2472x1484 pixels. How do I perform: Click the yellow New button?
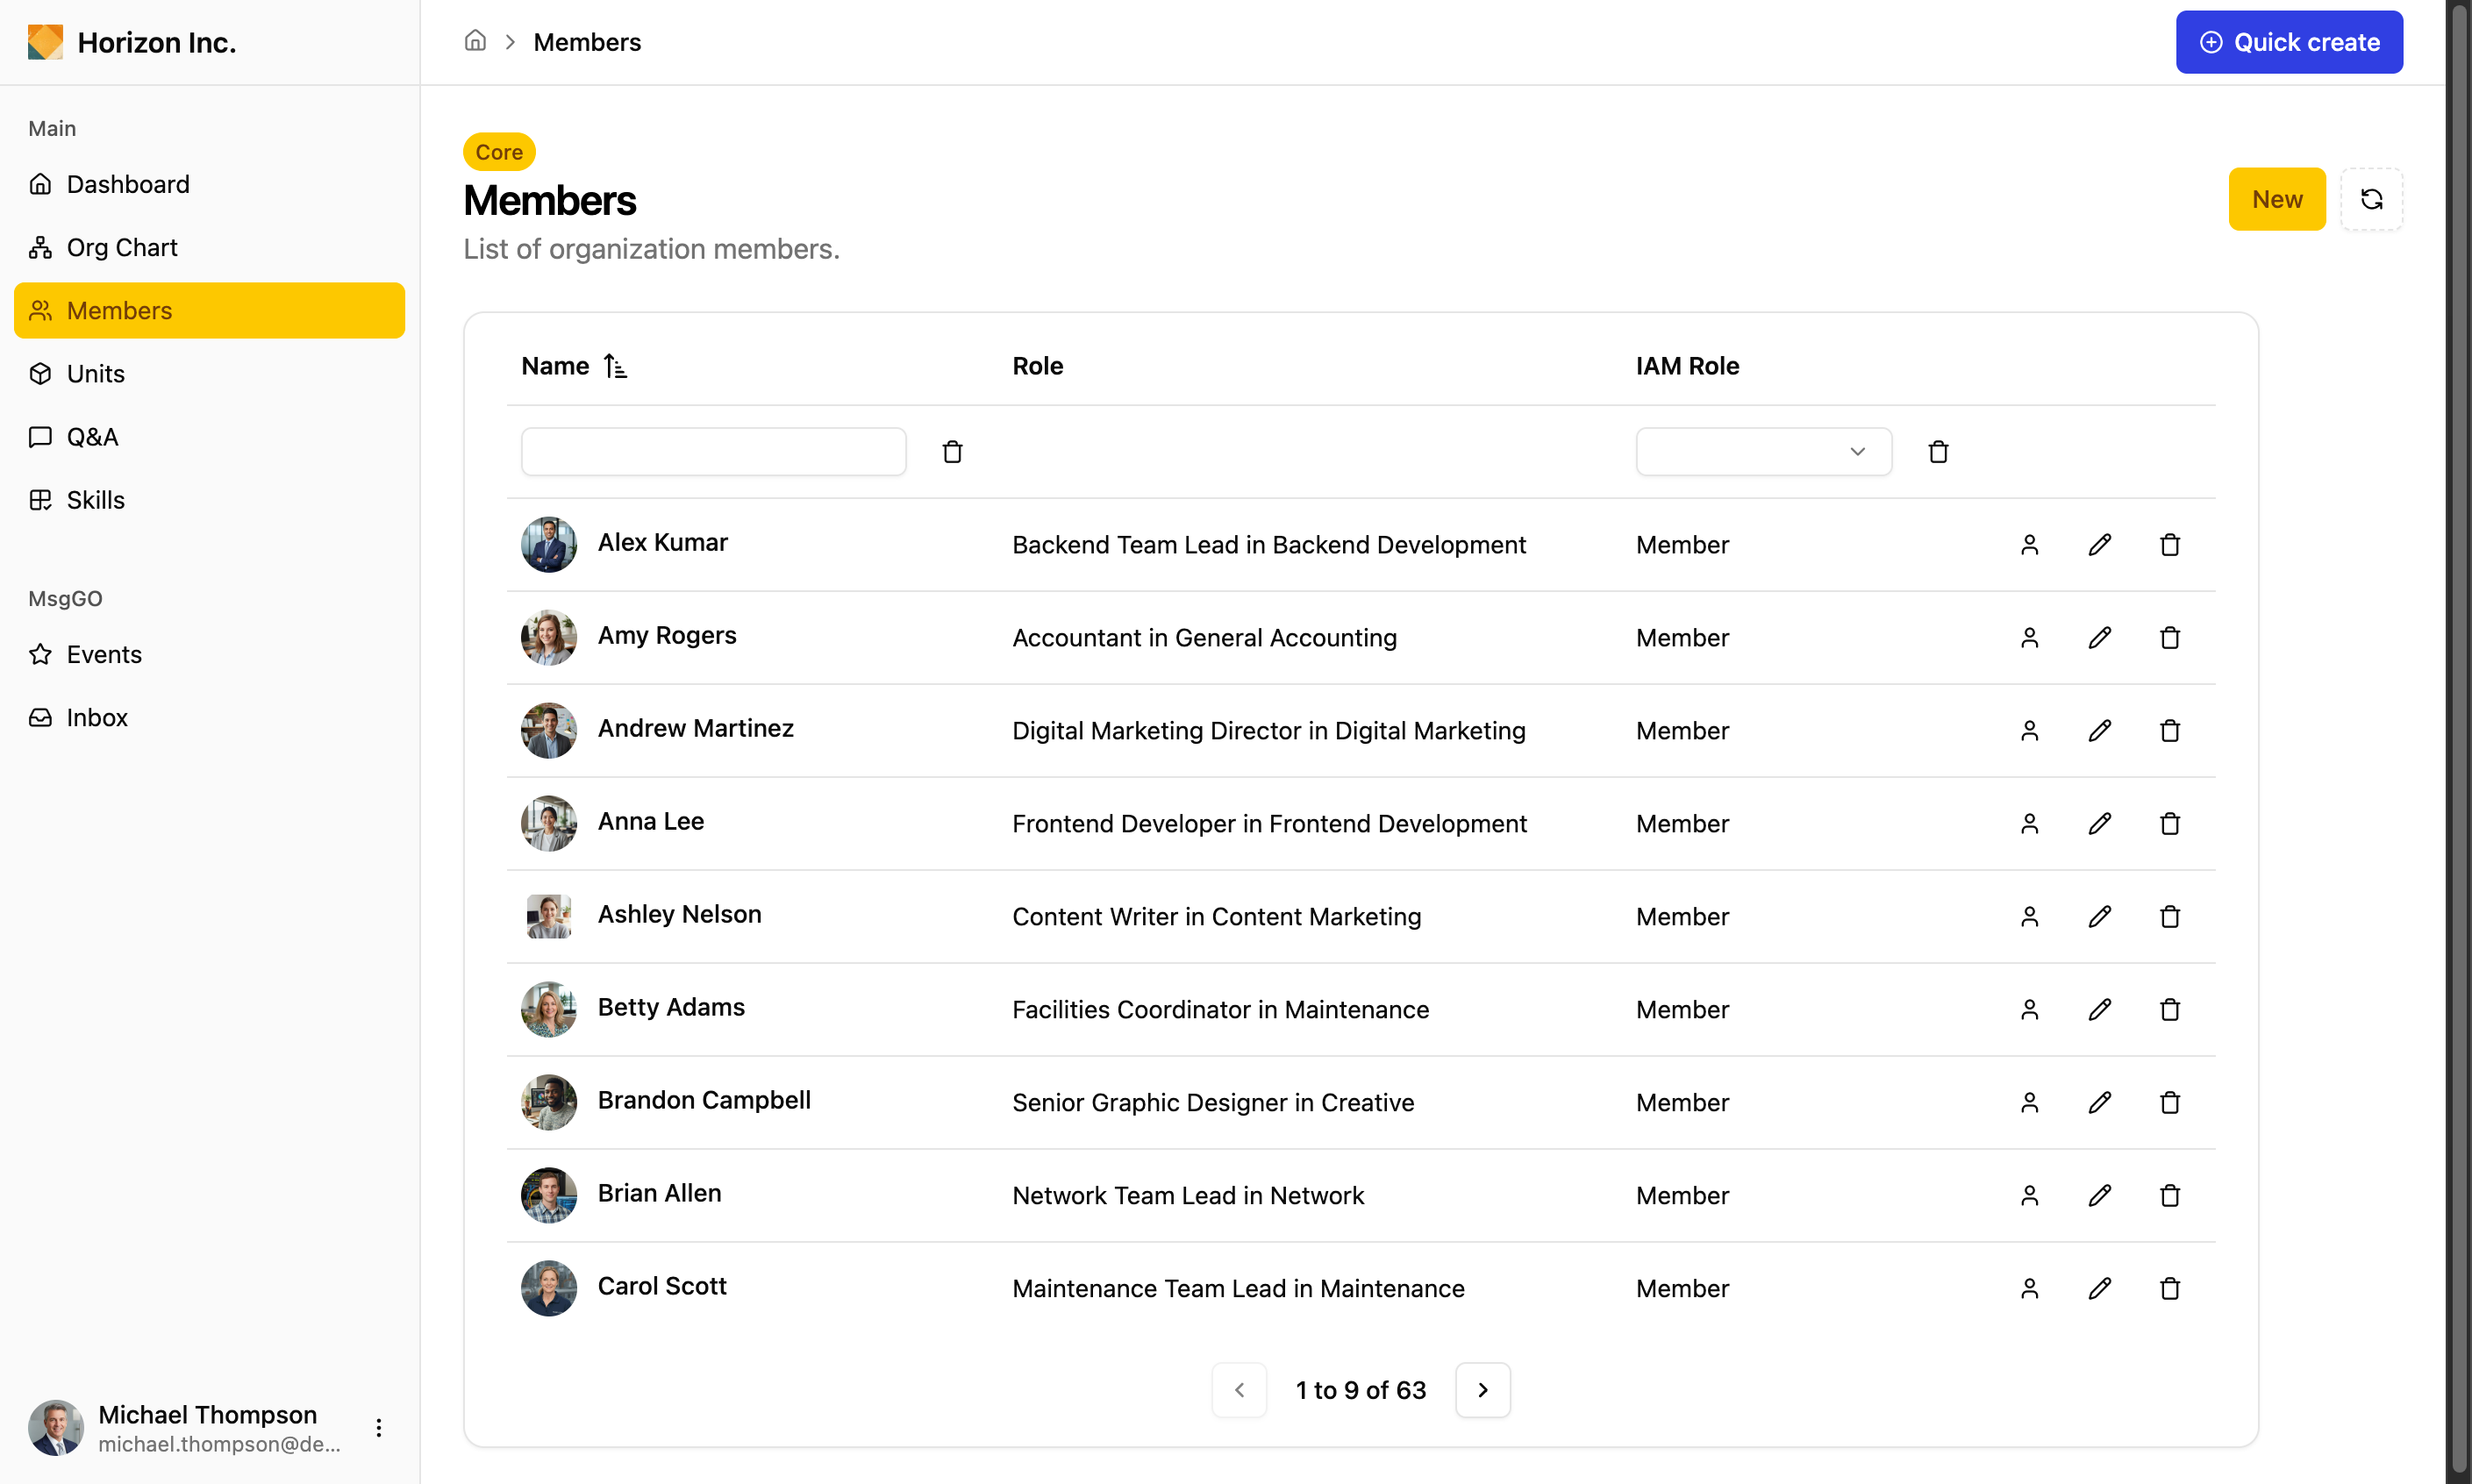click(x=2276, y=199)
